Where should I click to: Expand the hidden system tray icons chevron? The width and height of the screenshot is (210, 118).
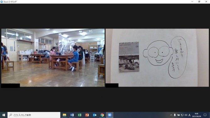(x=171, y=115)
